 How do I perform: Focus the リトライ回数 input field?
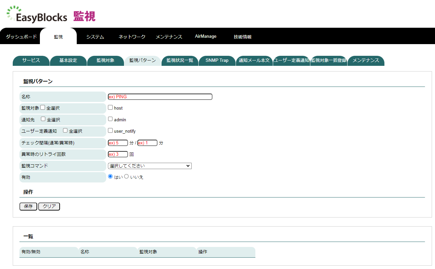point(118,154)
